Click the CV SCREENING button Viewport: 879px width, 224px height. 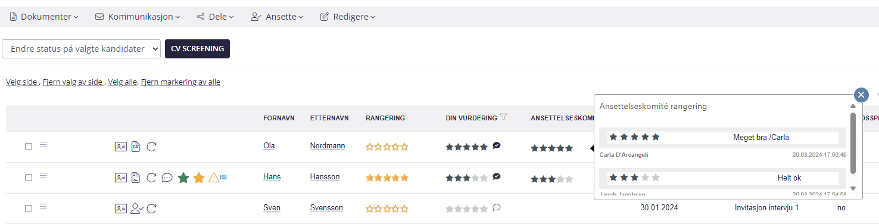coord(197,49)
